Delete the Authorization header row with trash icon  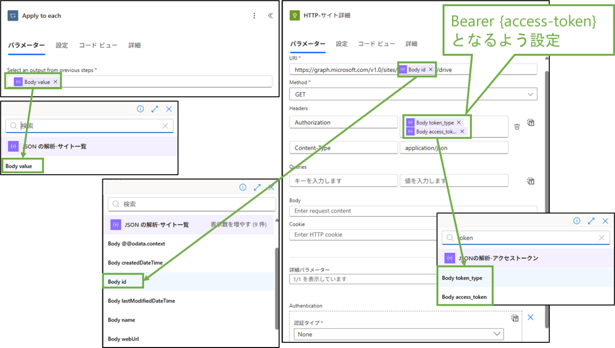(517, 127)
